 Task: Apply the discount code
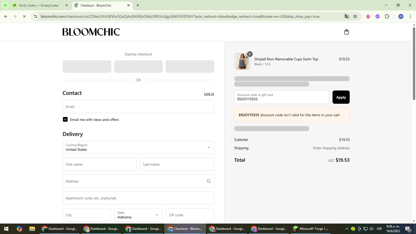click(341, 97)
